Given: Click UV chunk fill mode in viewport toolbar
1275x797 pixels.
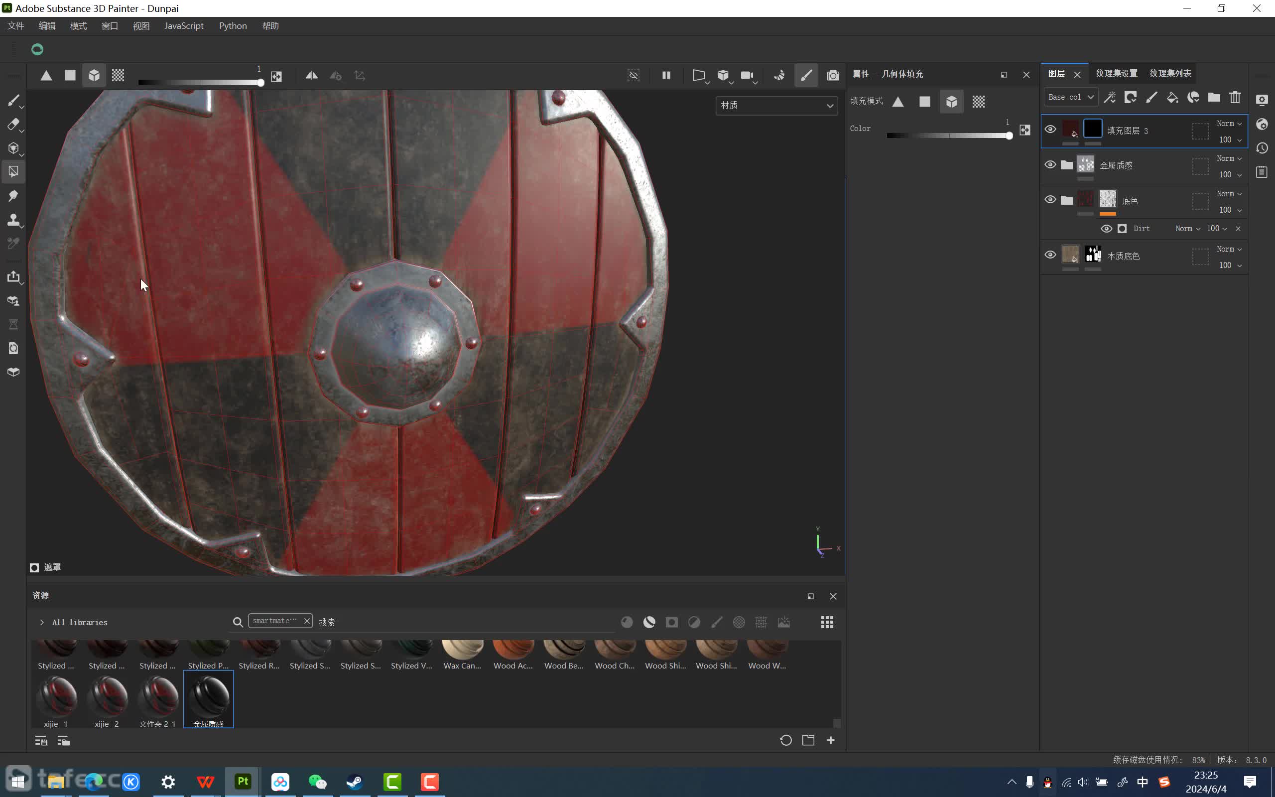Looking at the screenshot, I should point(118,75).
